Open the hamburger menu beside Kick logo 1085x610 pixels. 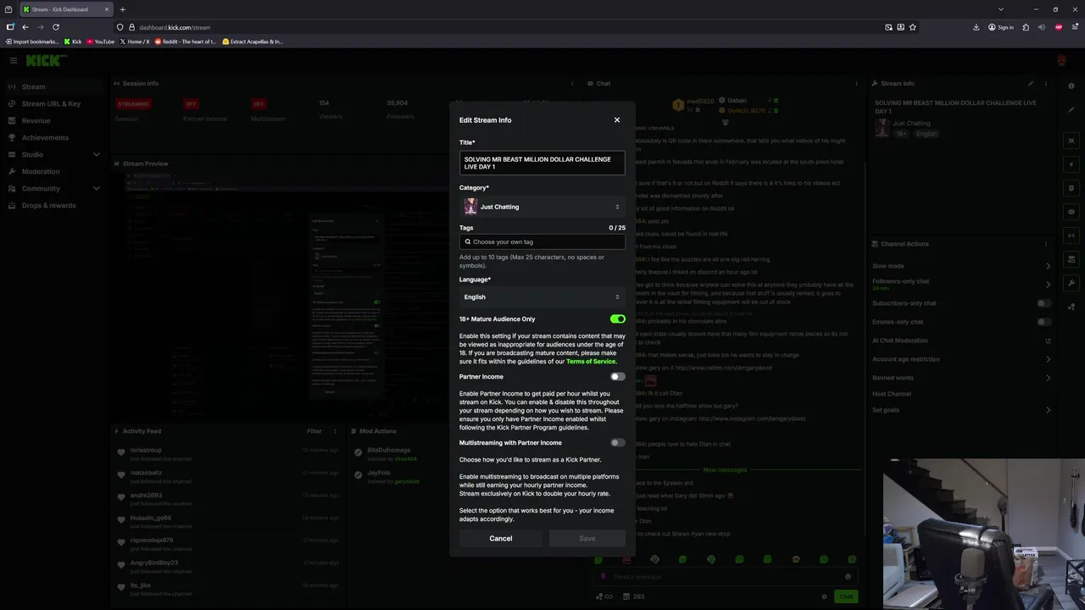(x=14, y=60)
